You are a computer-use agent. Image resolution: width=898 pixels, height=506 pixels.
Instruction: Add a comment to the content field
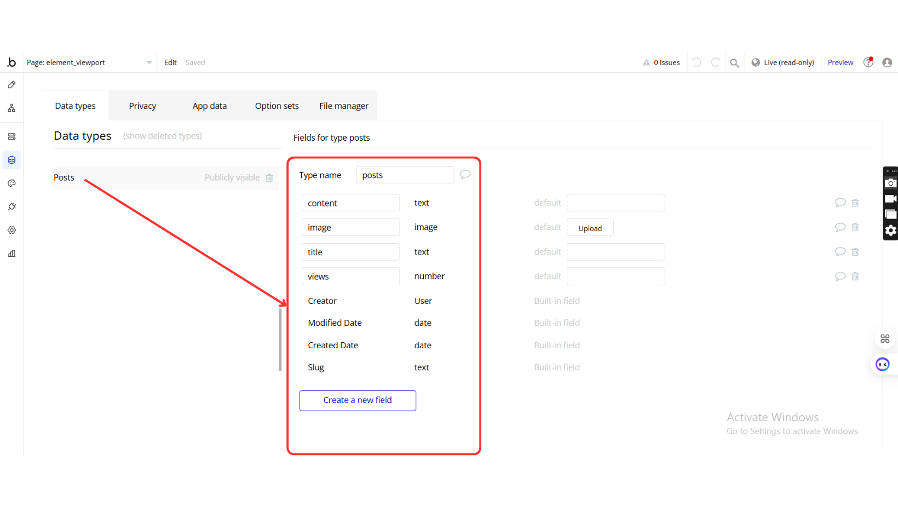point(840,203)
